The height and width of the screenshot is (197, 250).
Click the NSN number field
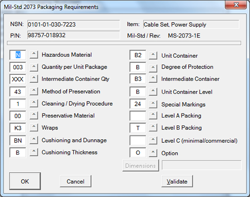pos(73,24)
